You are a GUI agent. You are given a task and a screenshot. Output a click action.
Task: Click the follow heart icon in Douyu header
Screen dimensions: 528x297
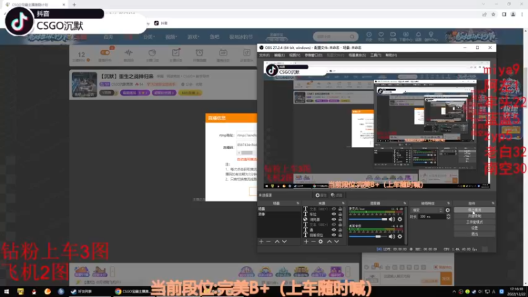pyautogui.click(x=381, y=35)
